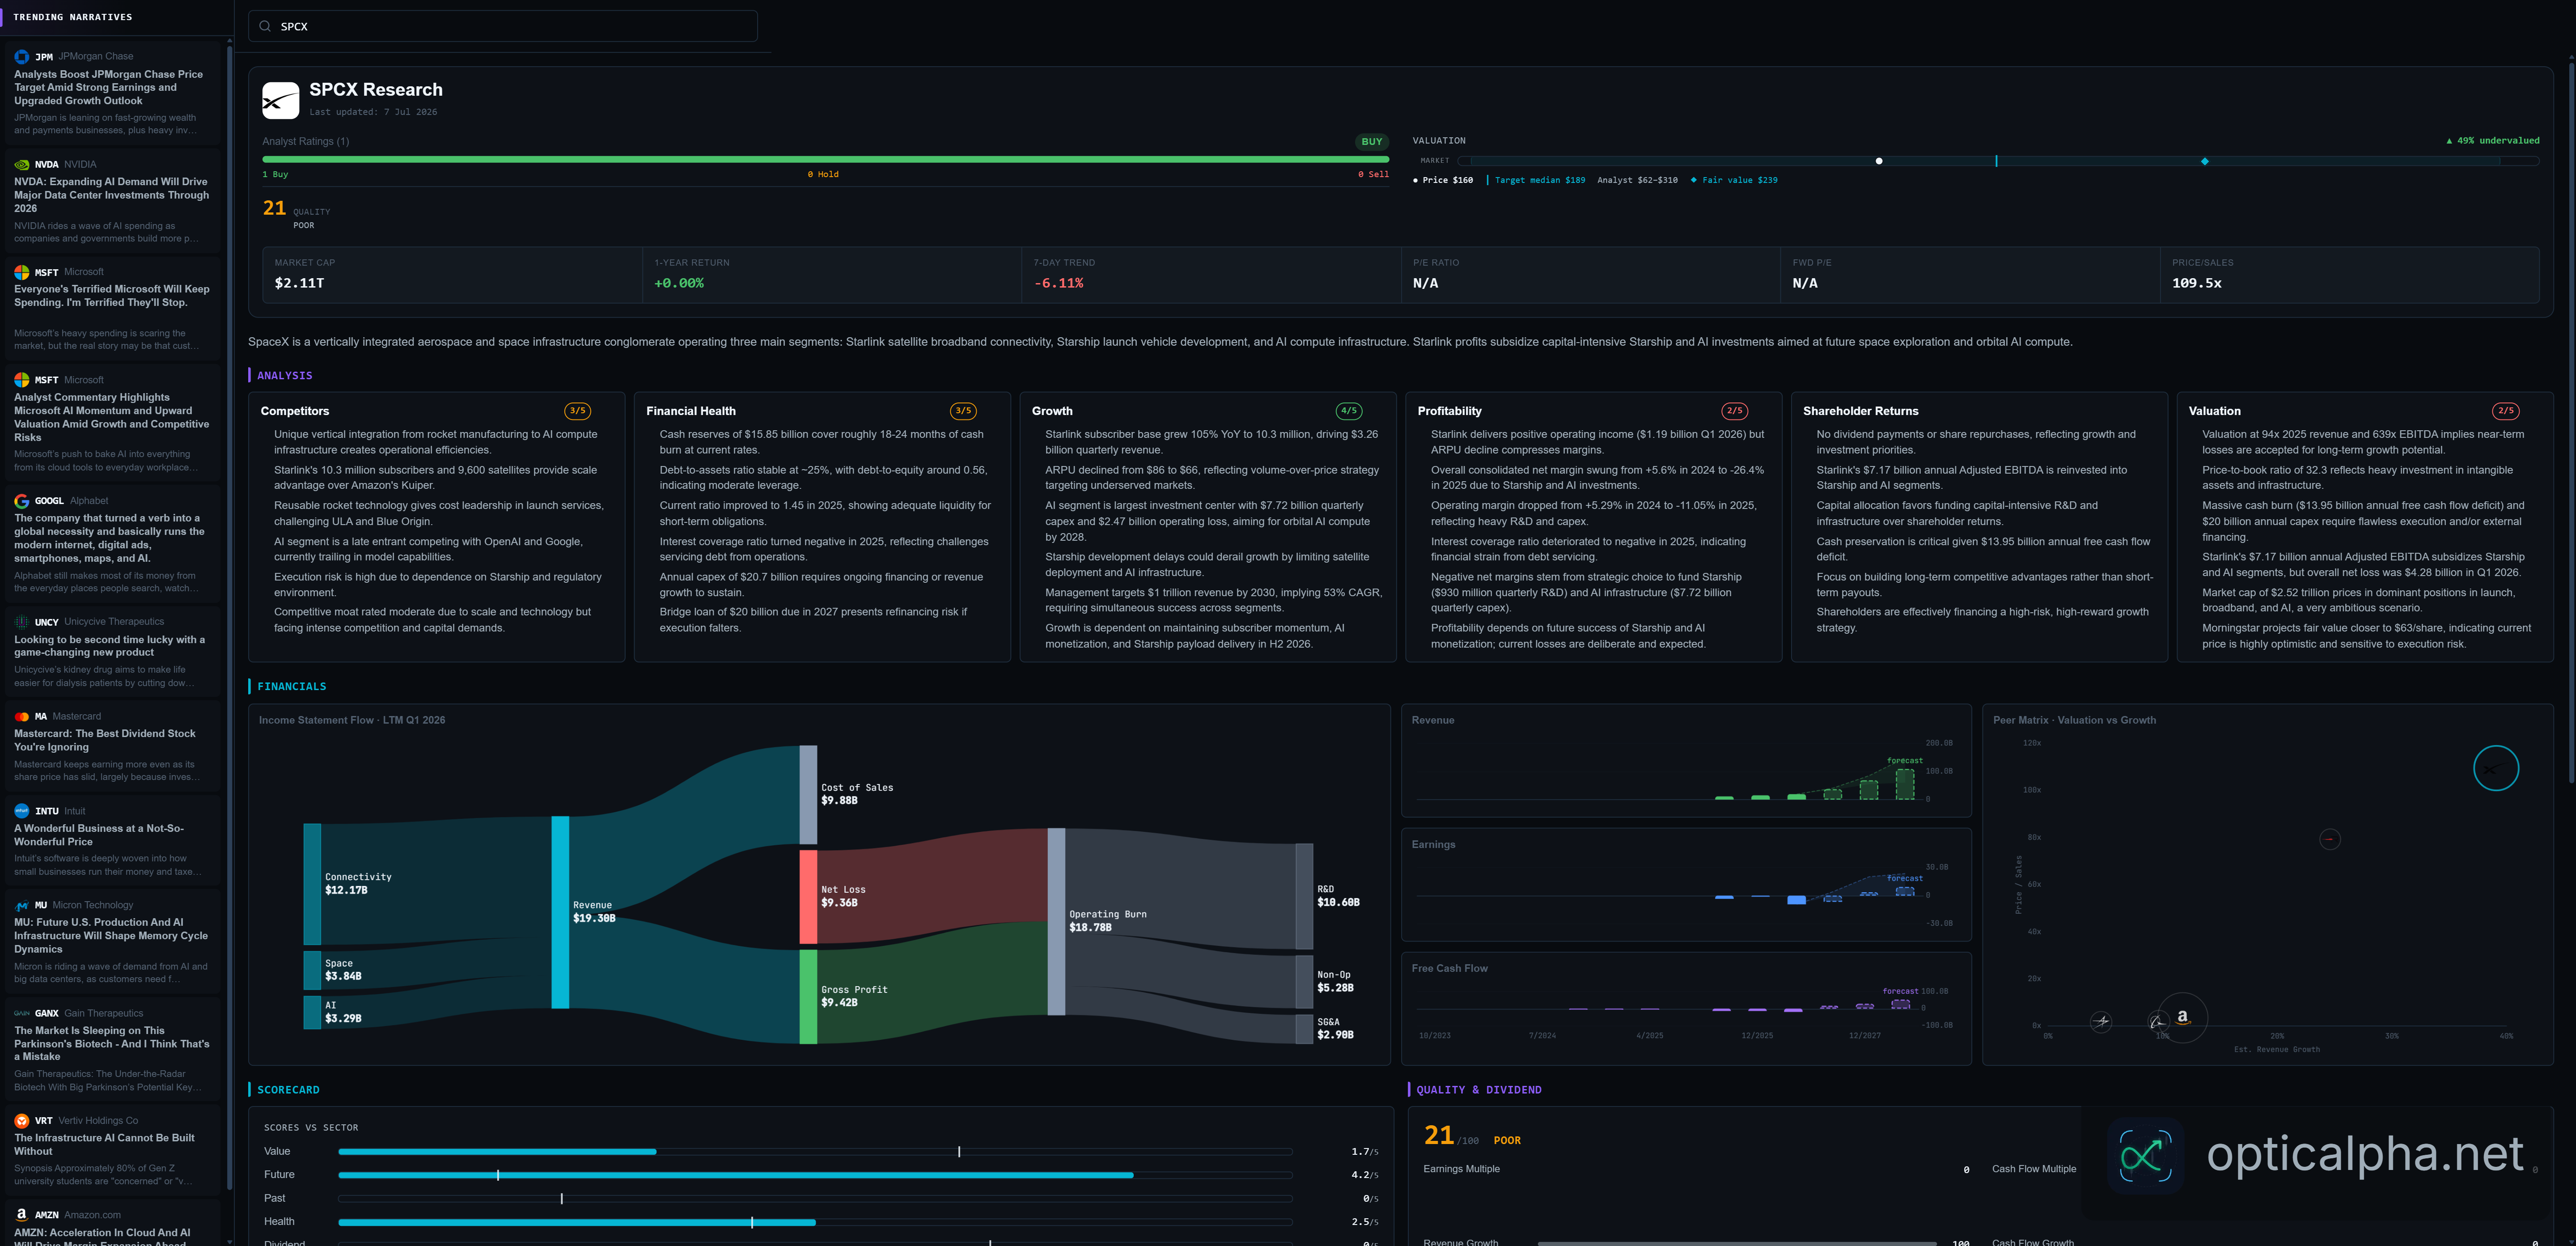The image size is (2576, 1246).
Task: Click the Future score bar in scorecard
Action: pyautogui.click(x=815, y=1175)
